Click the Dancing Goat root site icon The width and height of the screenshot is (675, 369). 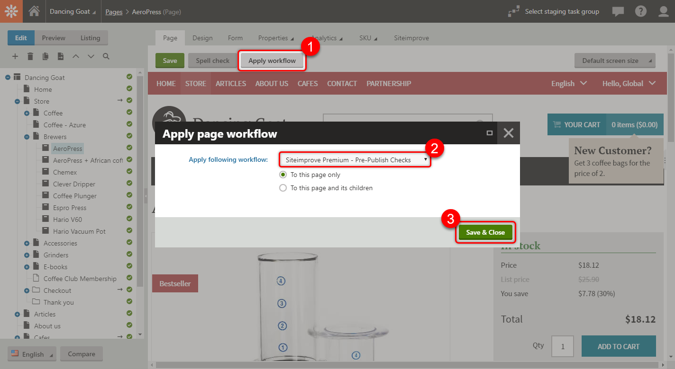pos(17,77)
